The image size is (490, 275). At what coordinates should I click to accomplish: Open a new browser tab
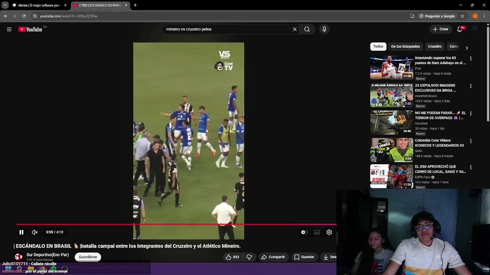coord(135,5)
